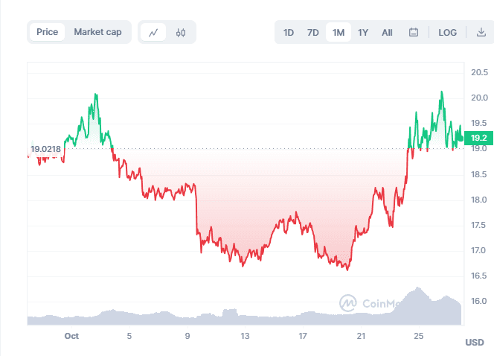Select the Price toggle
494x356 pixels.
48,32
